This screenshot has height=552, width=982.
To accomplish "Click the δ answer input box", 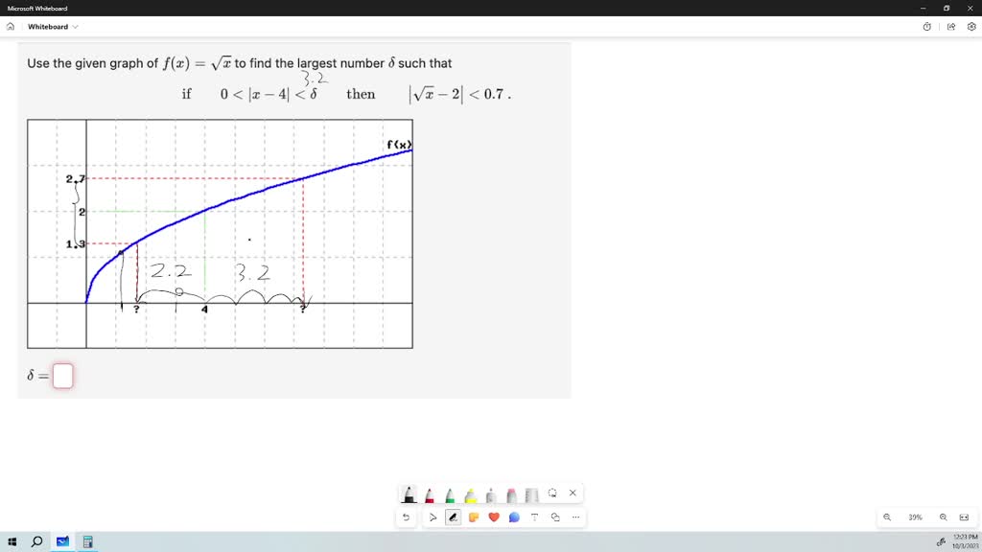I will tap(62, 376).
